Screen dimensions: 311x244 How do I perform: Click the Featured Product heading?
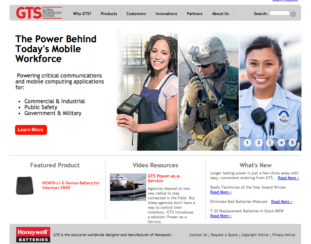coord(55,165)
